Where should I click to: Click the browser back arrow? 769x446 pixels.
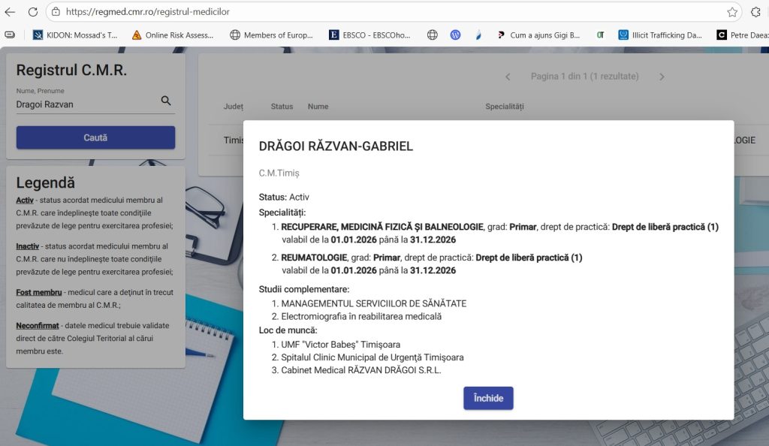click(10, 12)
